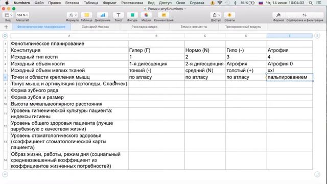Viewport: 327px width, 184px height.
Task: Open the Вид menu in menu bar
Action: 151,3
